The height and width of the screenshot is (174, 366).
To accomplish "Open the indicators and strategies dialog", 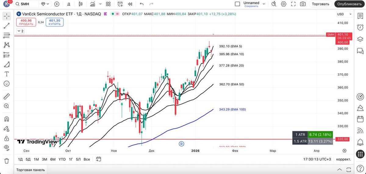I will (93, 4).
